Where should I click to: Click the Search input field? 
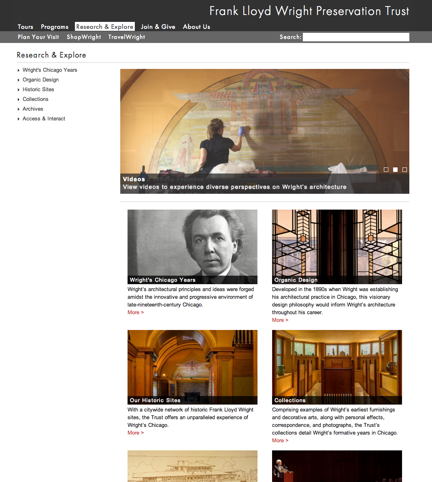tap(356, 37)
